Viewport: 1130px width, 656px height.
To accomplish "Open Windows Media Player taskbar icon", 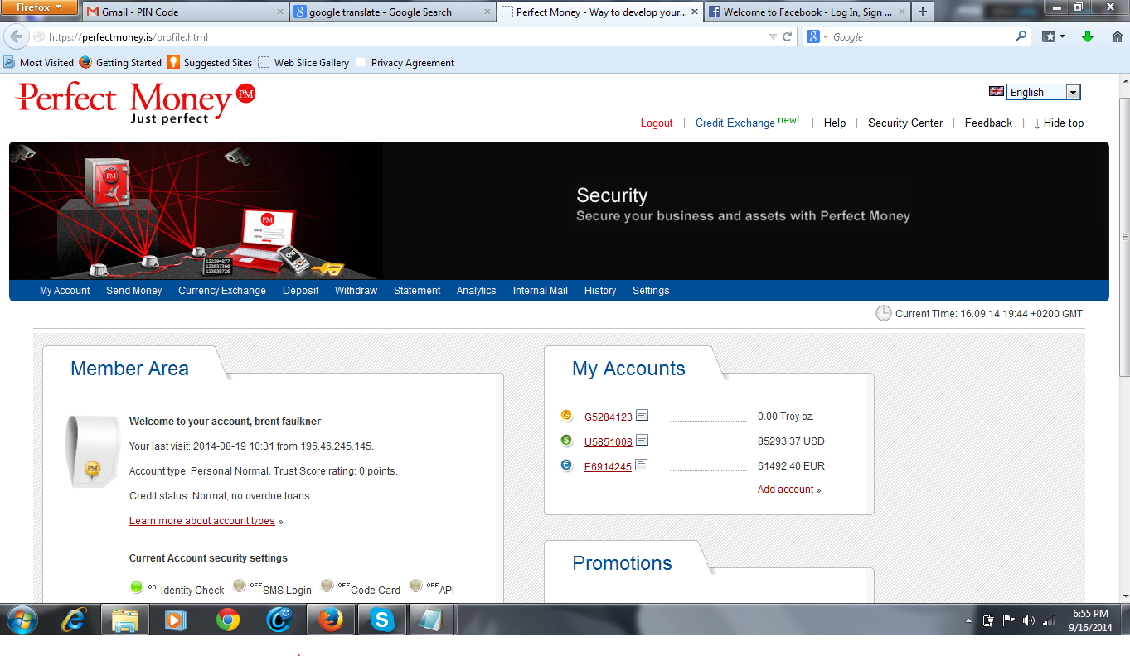I will (x=176, y=620).
